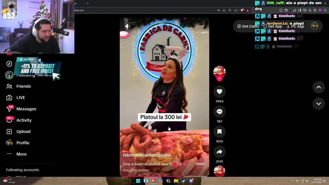Click the GGDROP deposit promo banner
The image size is (329, 185).
point(38,68)
